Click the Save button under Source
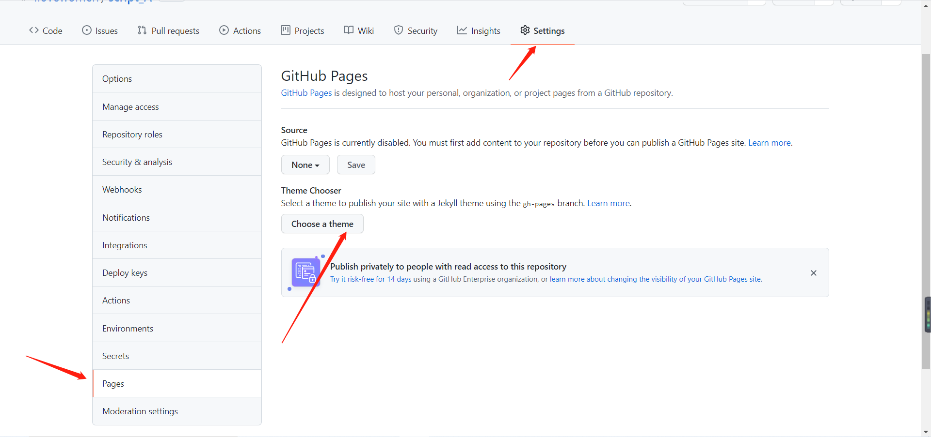The image size is (931, 437). 355,165
